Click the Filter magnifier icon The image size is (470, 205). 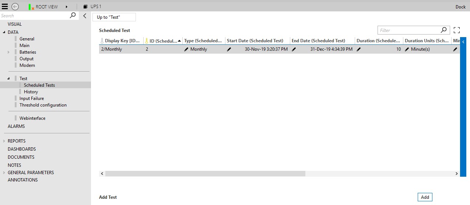coord(444,30)
